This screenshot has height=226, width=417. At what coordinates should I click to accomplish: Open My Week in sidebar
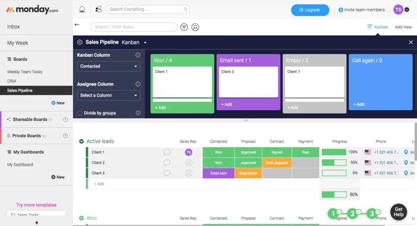point(18,43)
